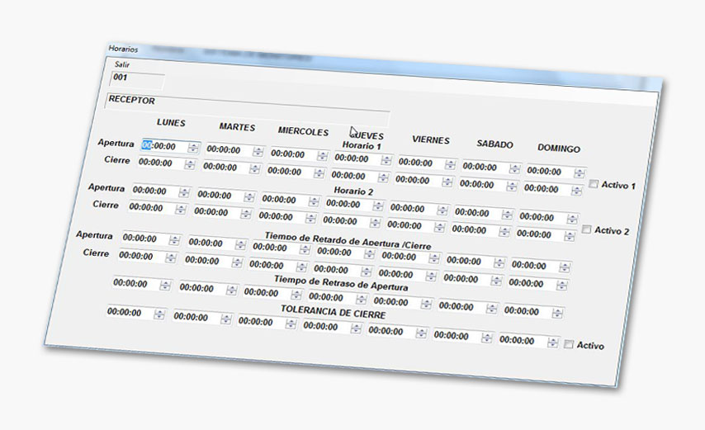Click the 001 code field
This screenshot has height=430, width=705.
(136, 80)
